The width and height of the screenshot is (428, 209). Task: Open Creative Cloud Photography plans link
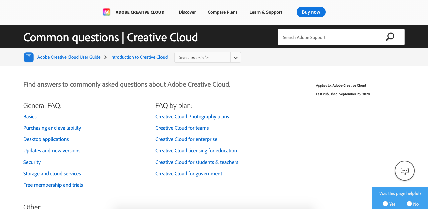pos(192,117)
